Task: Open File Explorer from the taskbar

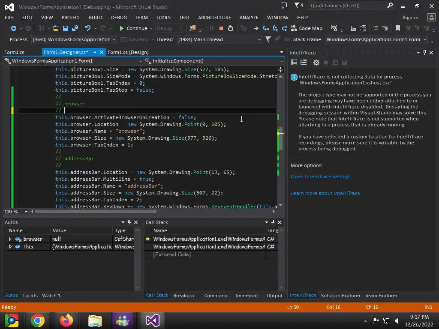Action: point(95,320)
